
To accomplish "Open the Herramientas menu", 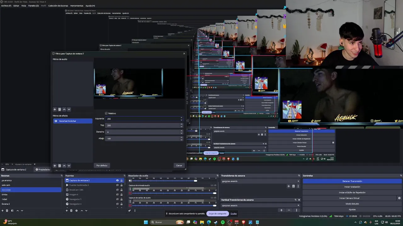I will click(77, 6).
